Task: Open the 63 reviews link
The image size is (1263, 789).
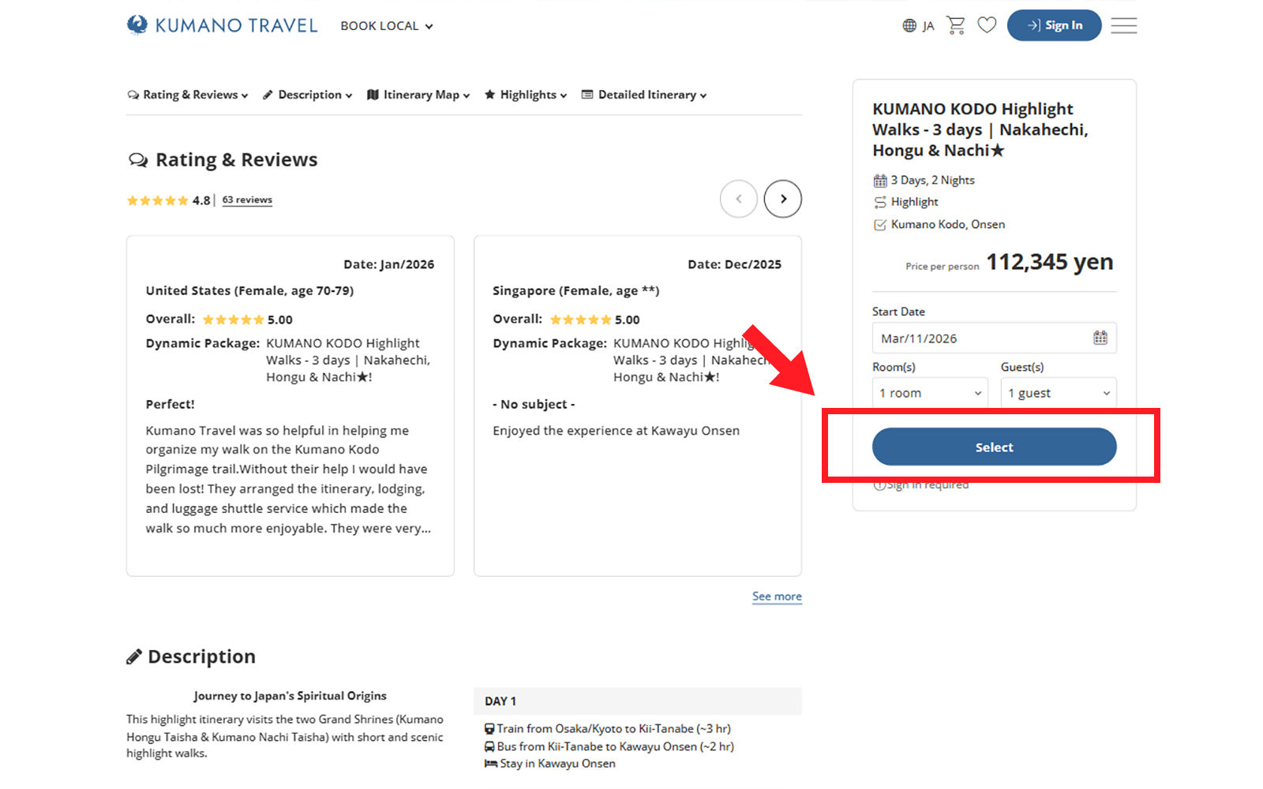Action: 247,200
